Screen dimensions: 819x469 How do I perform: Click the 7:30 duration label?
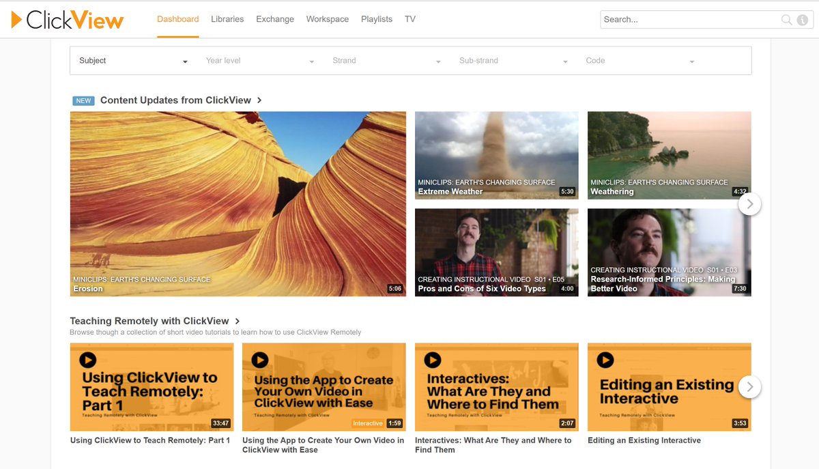(741, 289)
